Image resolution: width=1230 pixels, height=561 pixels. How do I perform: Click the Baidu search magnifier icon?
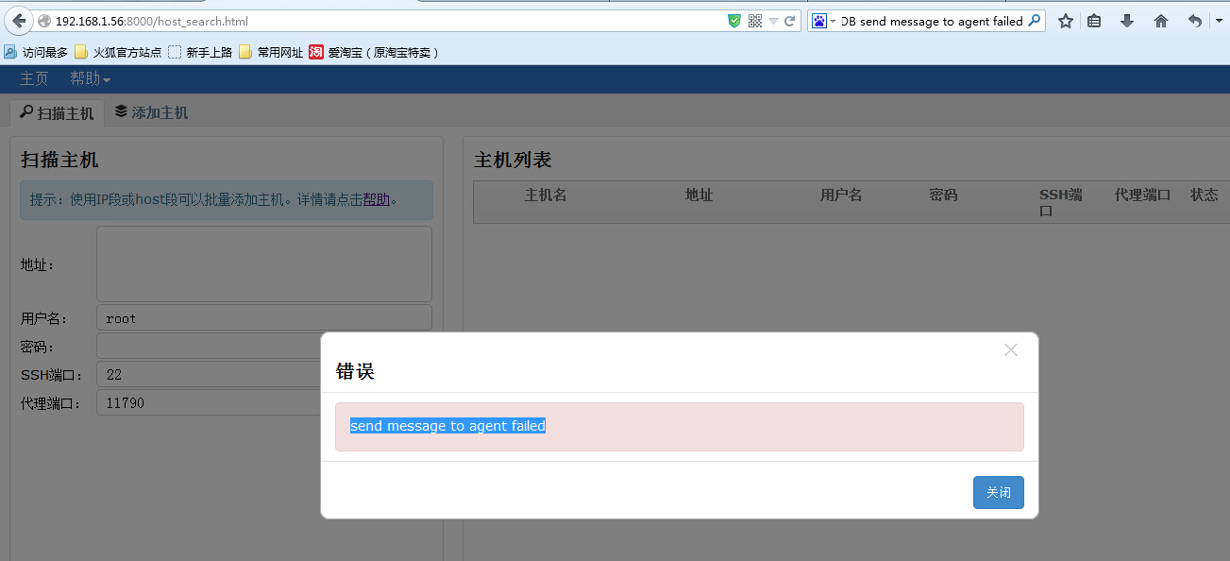coord(1036,20)
